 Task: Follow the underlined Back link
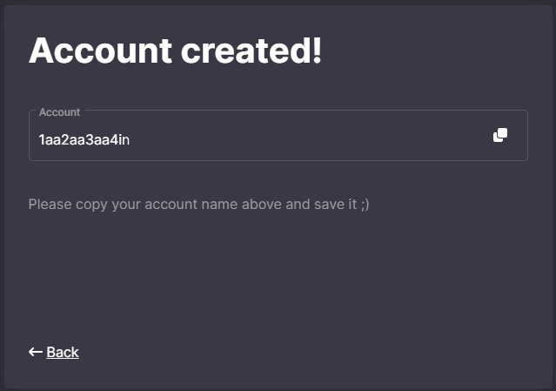(x=63, y=352)
